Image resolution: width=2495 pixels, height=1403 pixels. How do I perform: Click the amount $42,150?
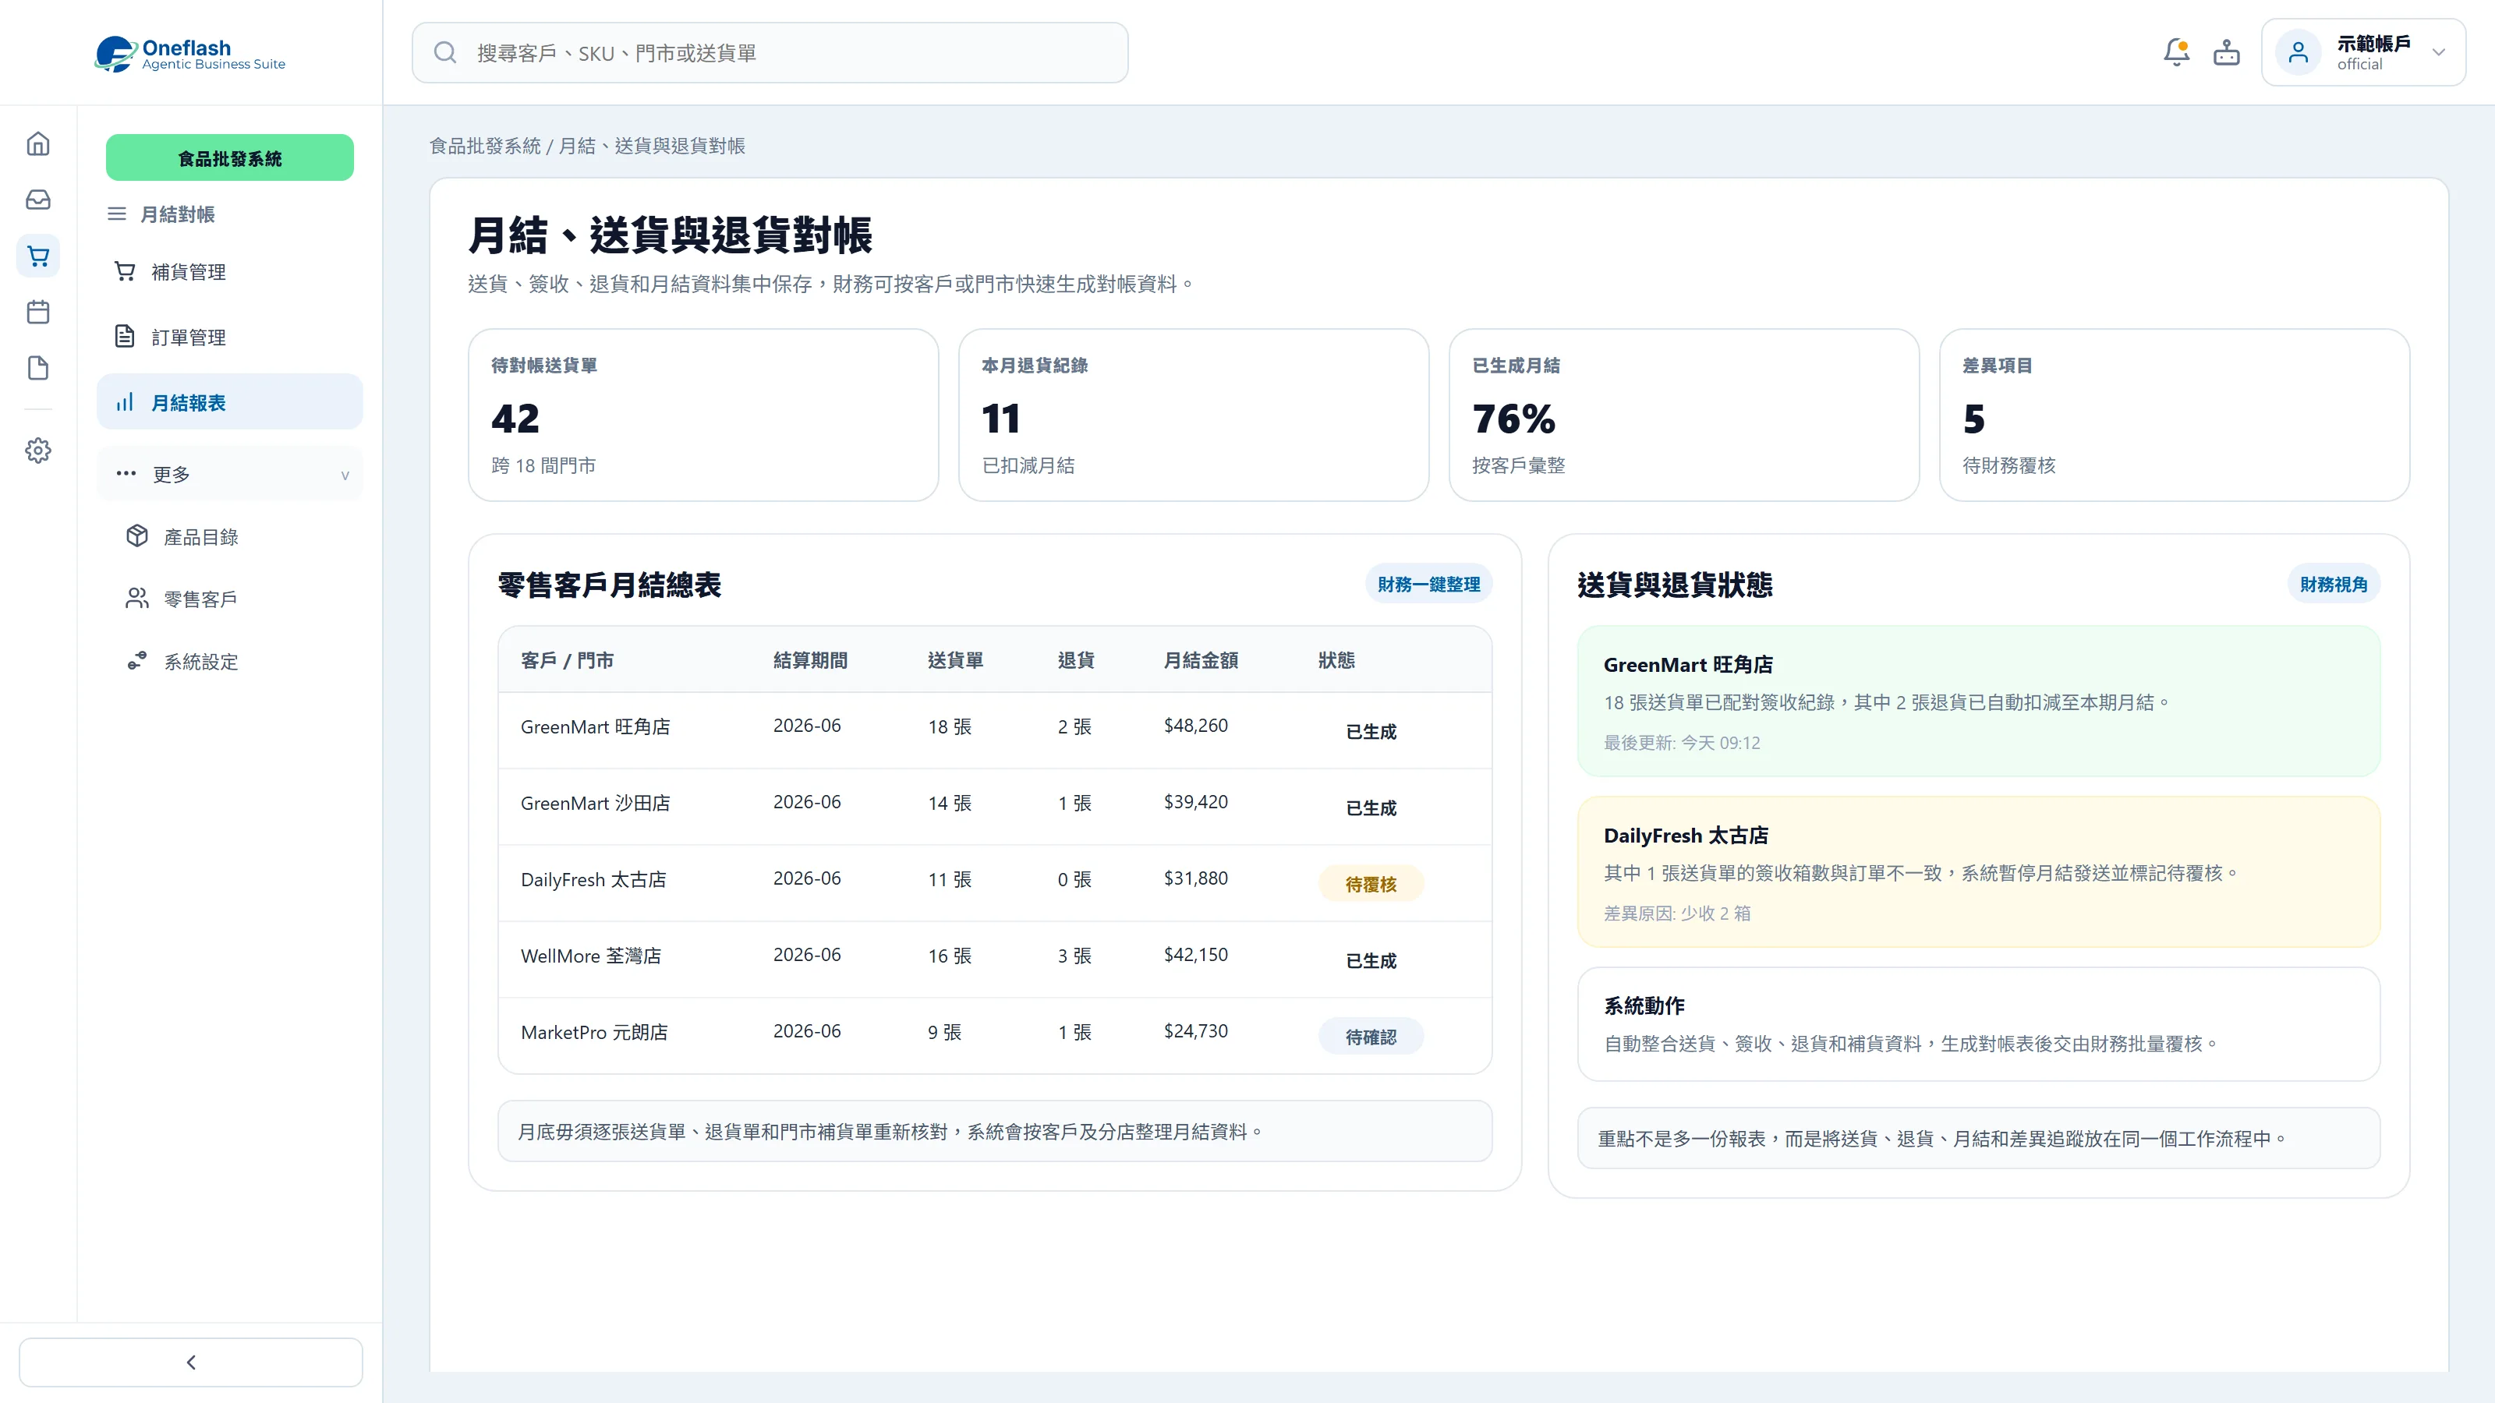pos(1195,955)
